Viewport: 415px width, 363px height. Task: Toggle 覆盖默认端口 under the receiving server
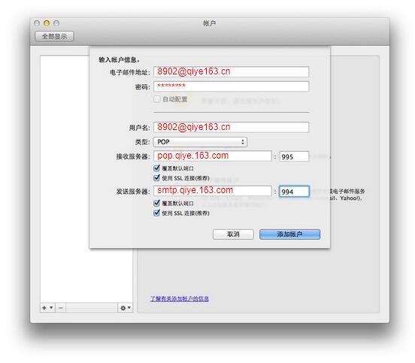click(x=156, y=168)
